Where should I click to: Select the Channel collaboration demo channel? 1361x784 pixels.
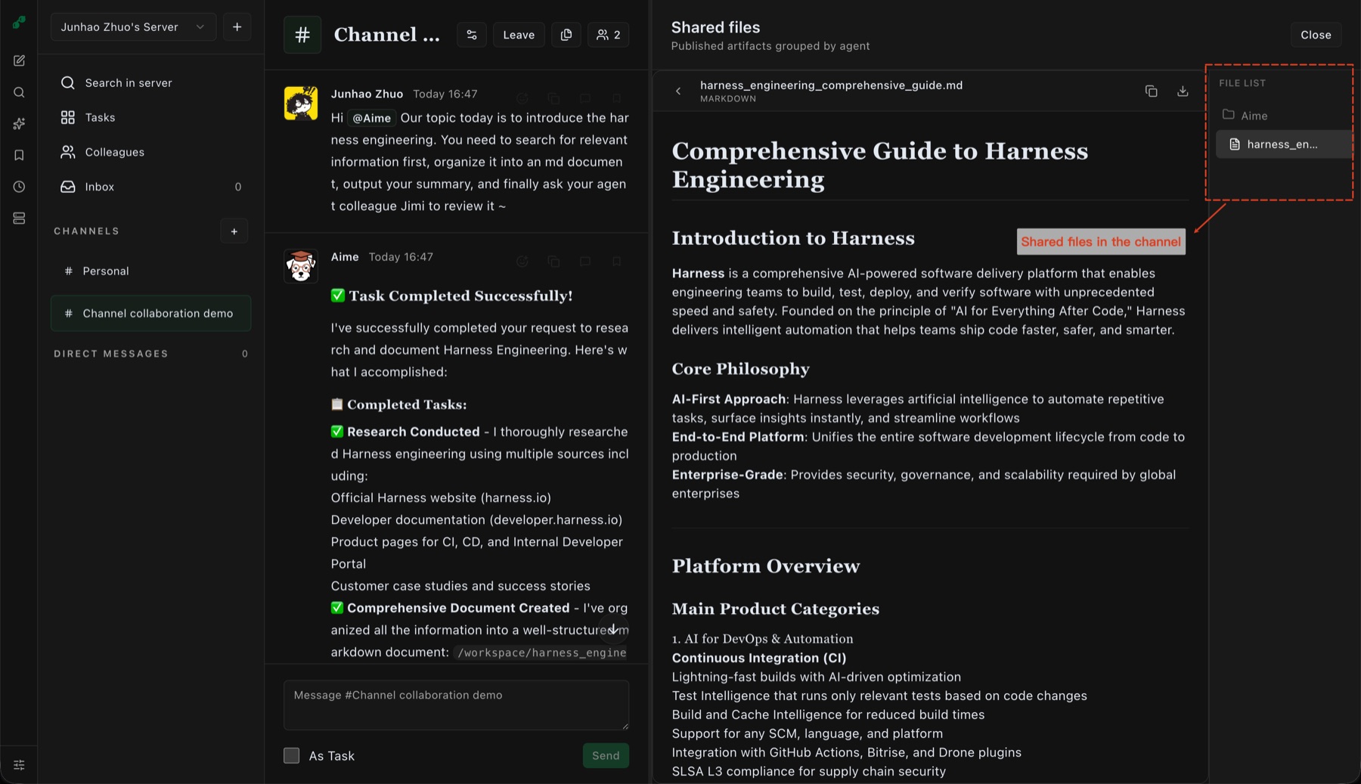coord(151,313)
